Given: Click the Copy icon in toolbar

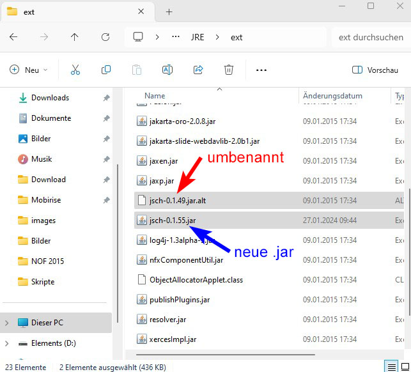Looking at the screenshot, I should point(106,70).
